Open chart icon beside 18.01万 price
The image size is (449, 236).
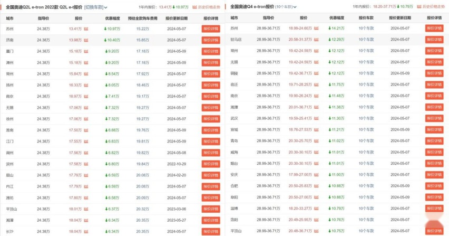[x=86, y=209]
